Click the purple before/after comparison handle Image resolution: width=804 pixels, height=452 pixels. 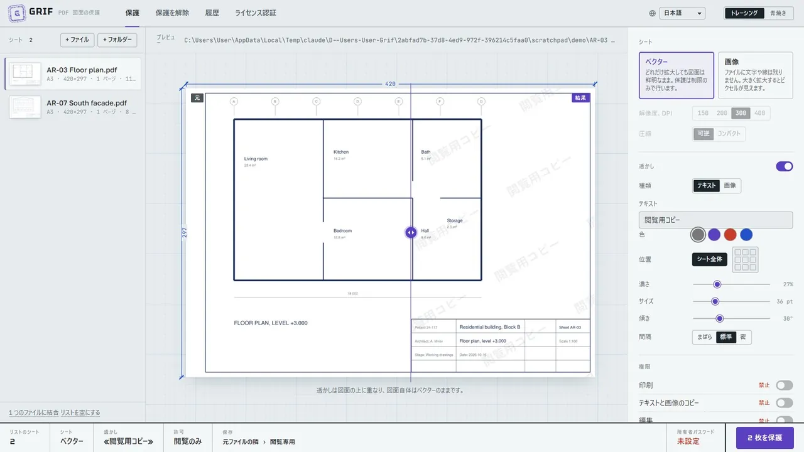click(x=411, y=232)
